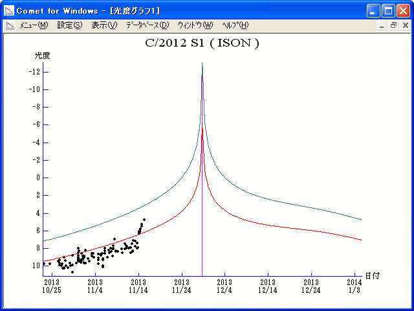This screenshot has width=414, height=311.
Task: Click the graph title C/2012 S1 ( ISON )
Action: 202,43
